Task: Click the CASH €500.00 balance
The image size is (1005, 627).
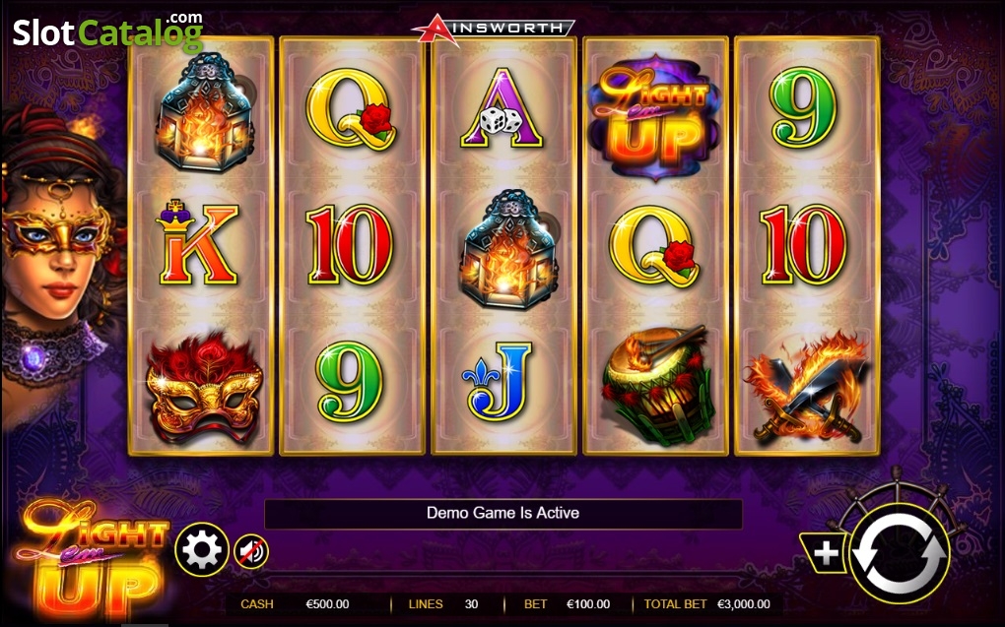Action: [295, 604]
